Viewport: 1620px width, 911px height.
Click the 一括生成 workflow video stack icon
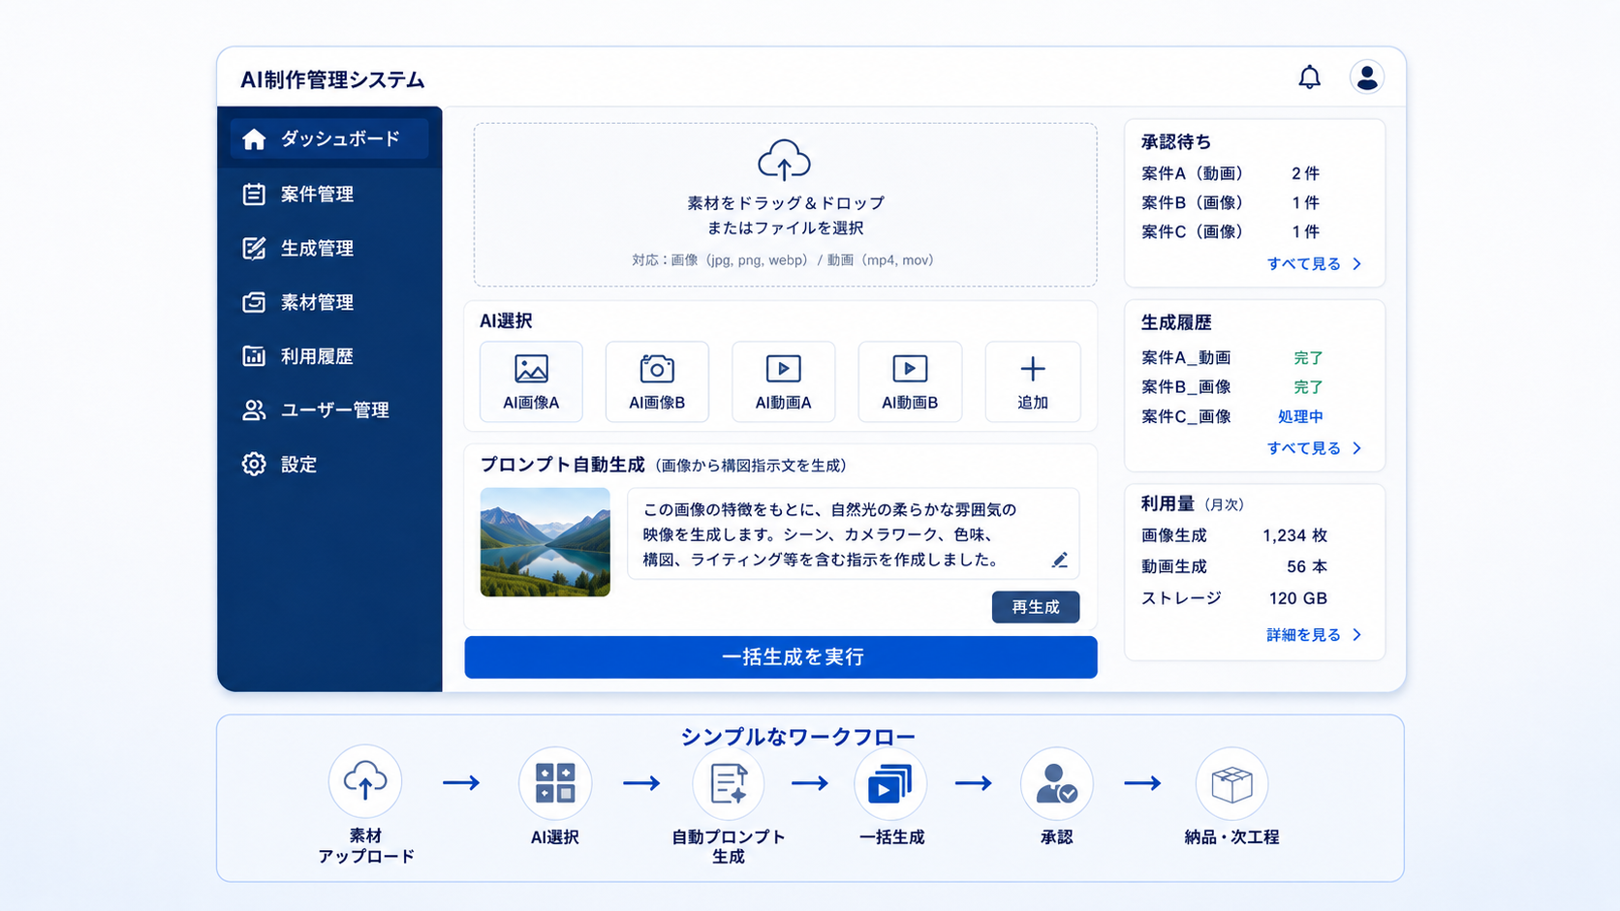pyautogui.click(x=889, y=783)
